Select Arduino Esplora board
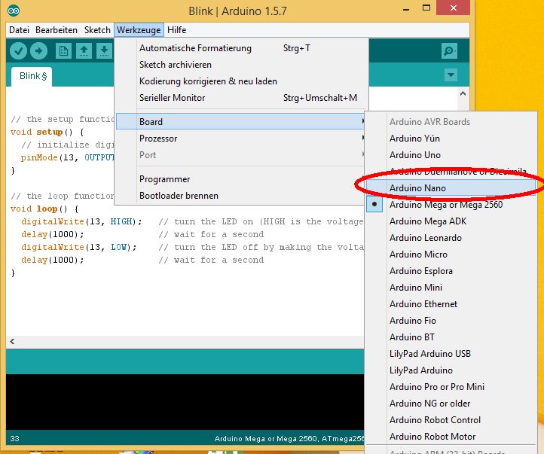544x454 pixels. tap(451, 271)
